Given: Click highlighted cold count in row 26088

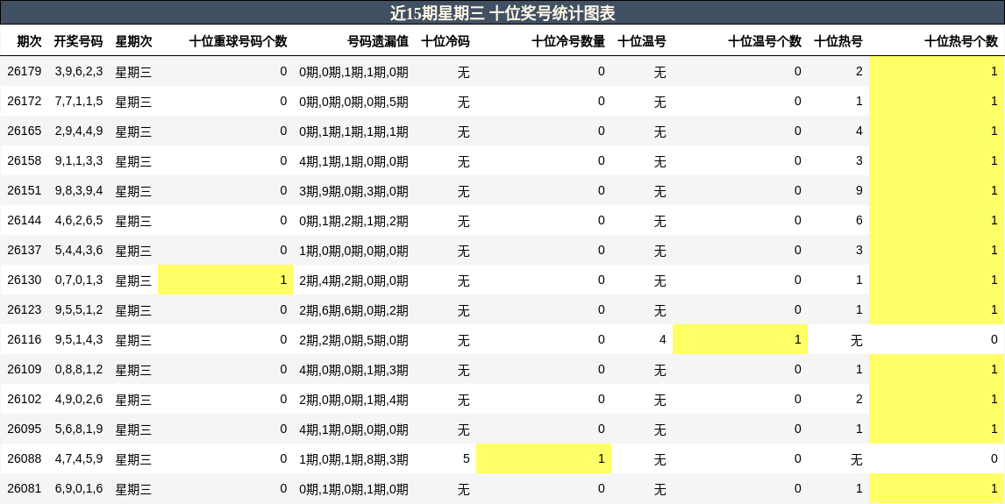Looking at the screenshot, I should point(544,458).
